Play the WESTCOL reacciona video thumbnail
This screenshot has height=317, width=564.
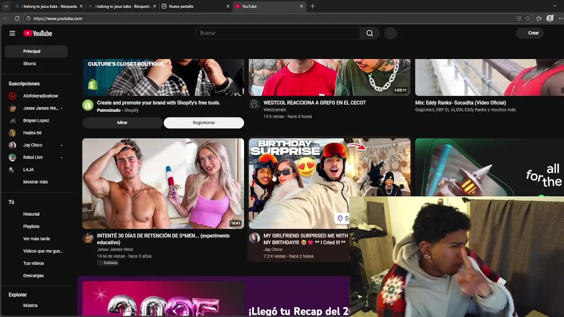[x=330, y=77]
